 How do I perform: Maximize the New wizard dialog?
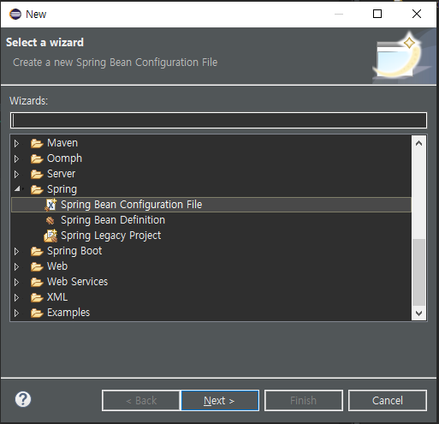coord(377,14)
